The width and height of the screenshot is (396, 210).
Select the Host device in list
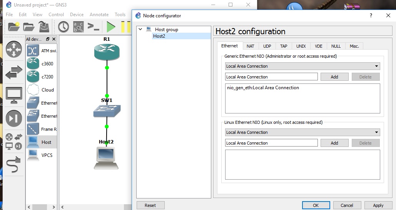click(x=42, y=142)
